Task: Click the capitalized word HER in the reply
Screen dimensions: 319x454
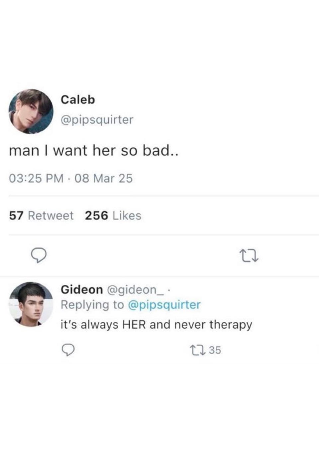Action: pyautogui.click(x=134, y=324)
